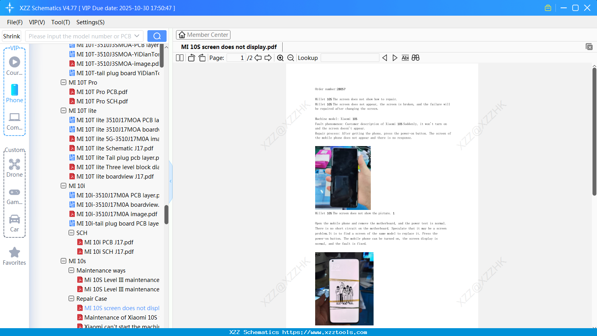Click the blue search magnifier button

[x=157, y=36]
